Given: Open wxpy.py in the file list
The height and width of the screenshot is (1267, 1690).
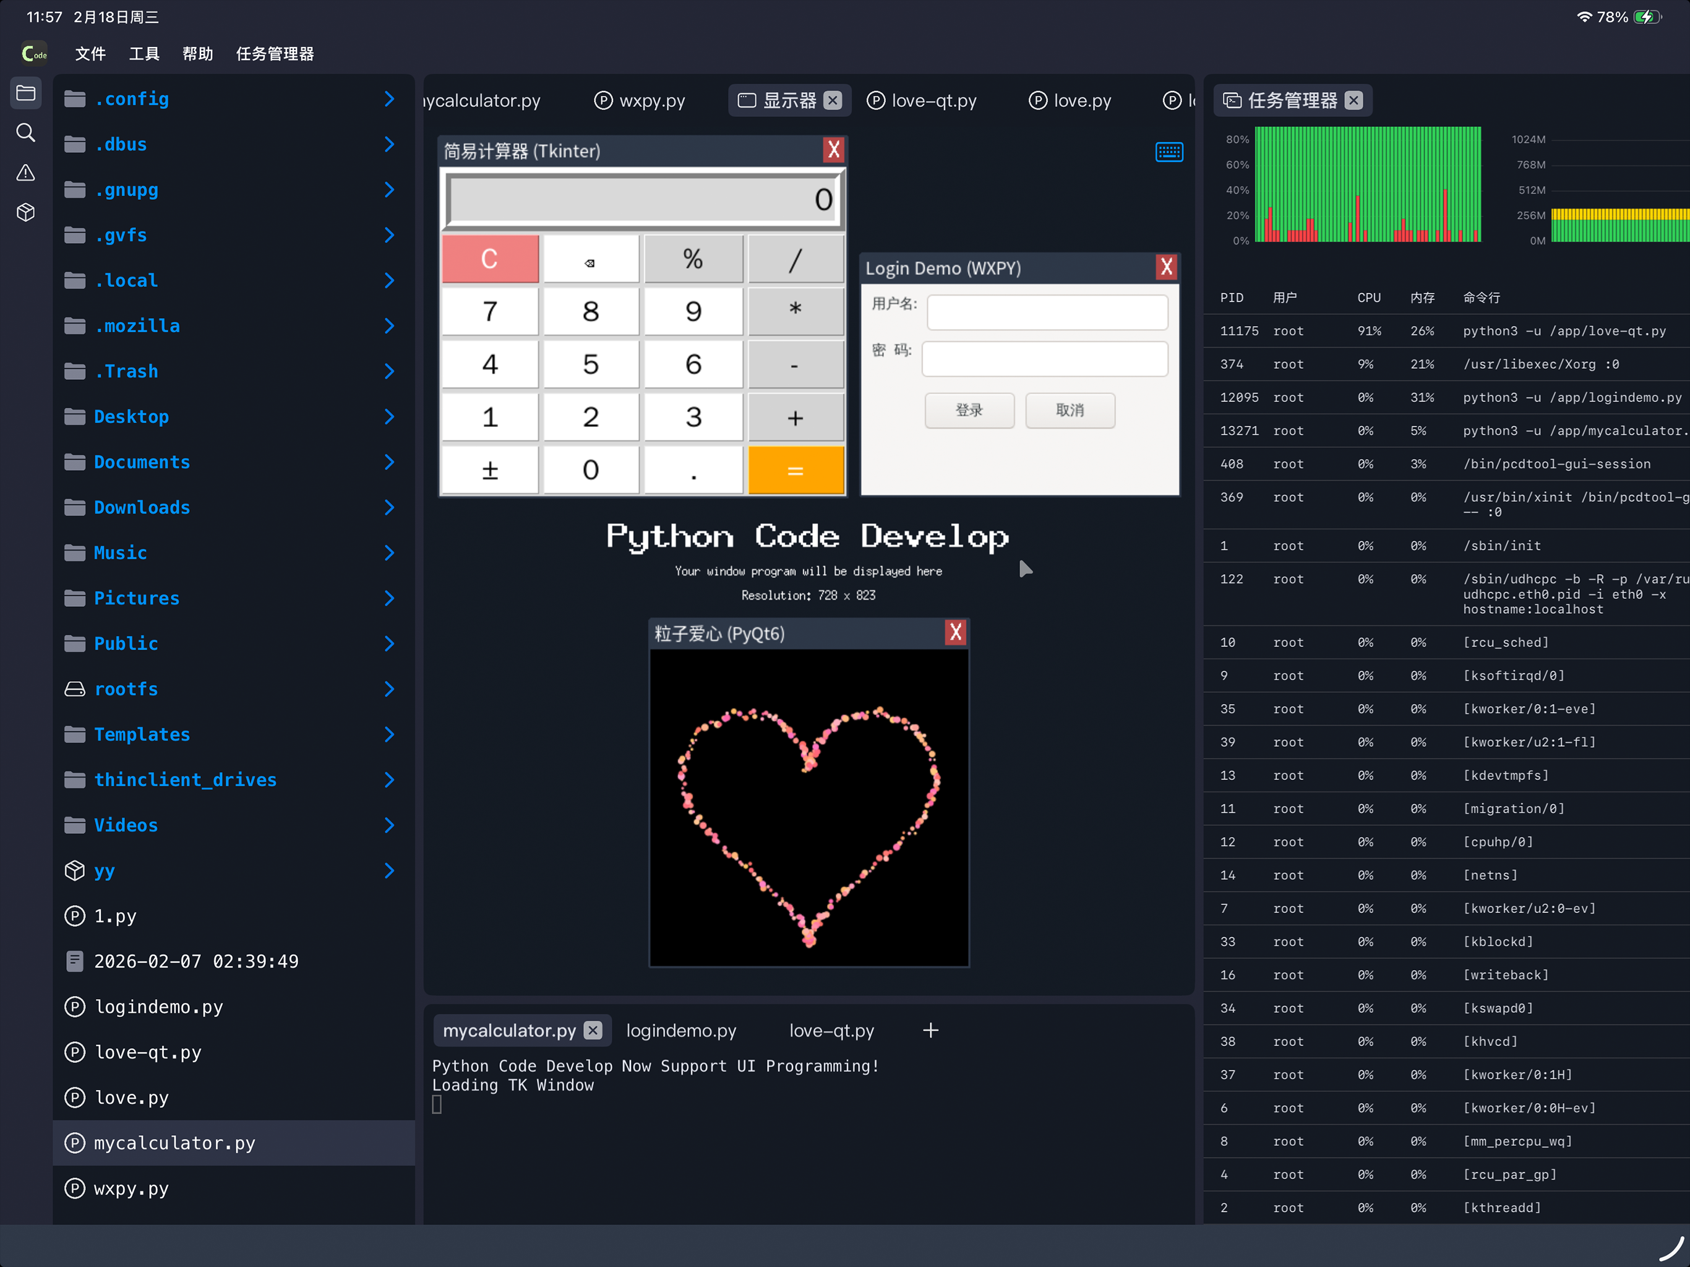Looking at the screenshot, I should point(234,1188).
